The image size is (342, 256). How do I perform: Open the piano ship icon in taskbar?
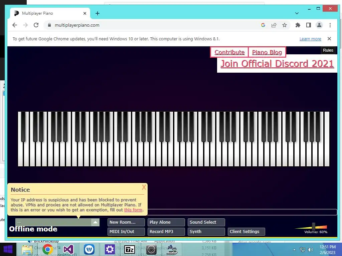pyautogui.click(x=172, y=249)
